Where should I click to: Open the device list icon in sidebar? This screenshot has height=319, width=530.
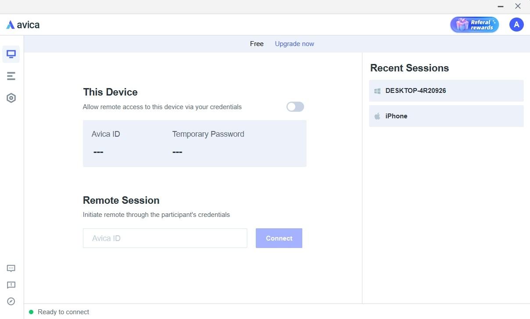11,76
